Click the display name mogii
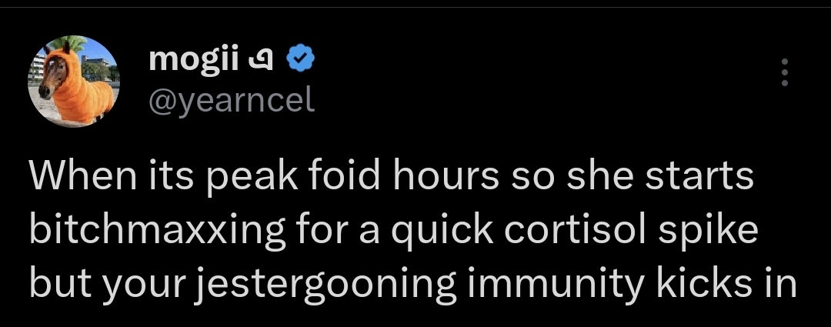This screenshot has height=327, width=831. (x=197, y=58)
